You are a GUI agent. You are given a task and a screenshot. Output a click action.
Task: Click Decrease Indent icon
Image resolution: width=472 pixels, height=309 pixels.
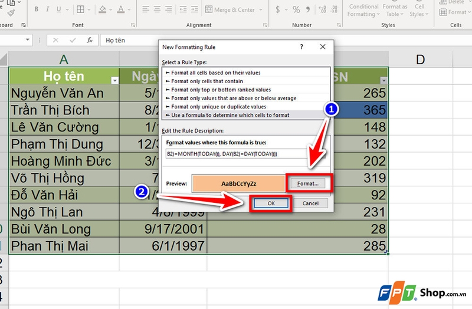tap(183, 9)
